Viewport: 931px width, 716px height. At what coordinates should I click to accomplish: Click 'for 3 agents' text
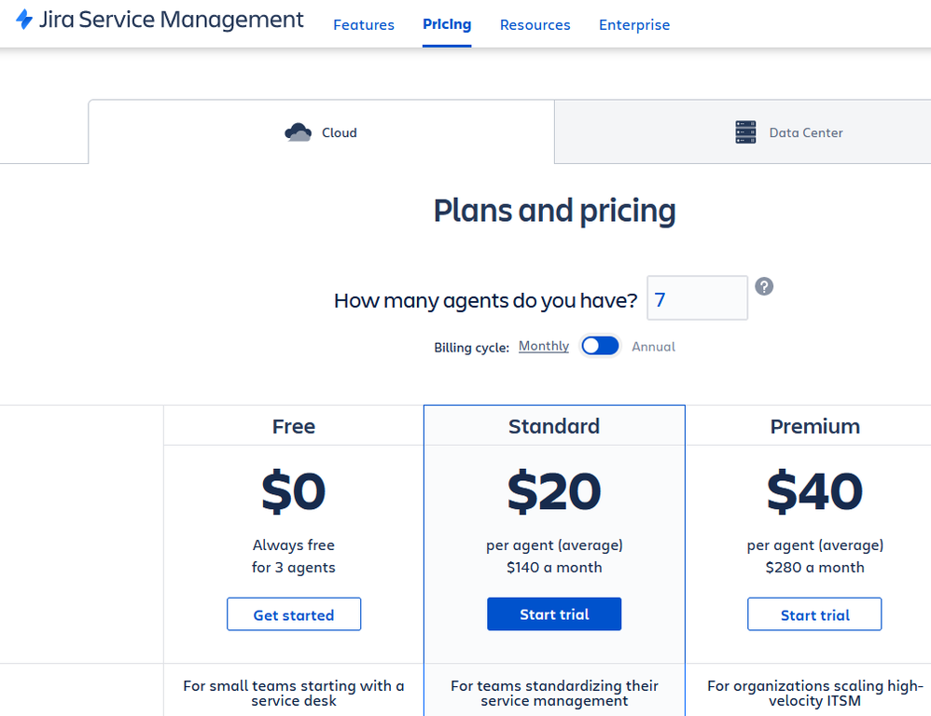pos(294,568)
